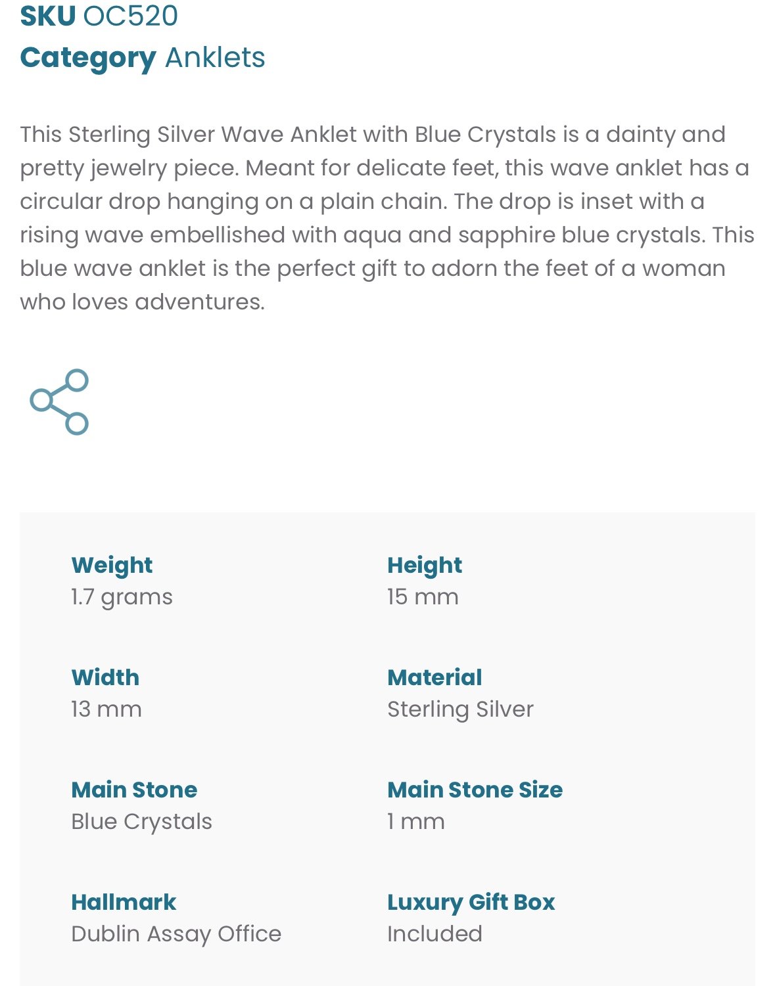Click the Main Stone heading
The height and width of the screenshot is (986, 775).
point(134,790)
